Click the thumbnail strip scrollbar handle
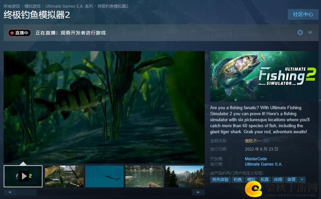 (27, 192)
